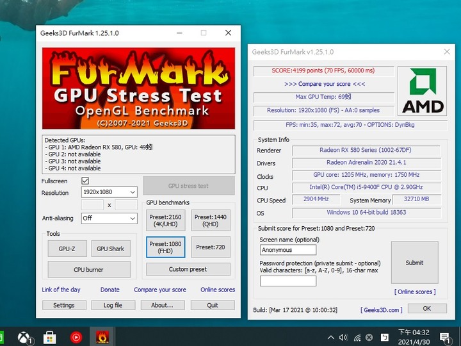Open Microsoft Store from taskbar
This screenshot has height=346, width=461.
(x=50, y=337)
